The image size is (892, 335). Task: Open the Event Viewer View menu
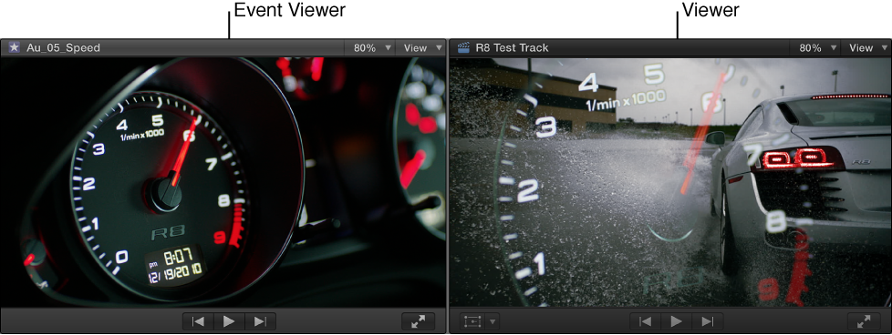click(x=420, y=48)
